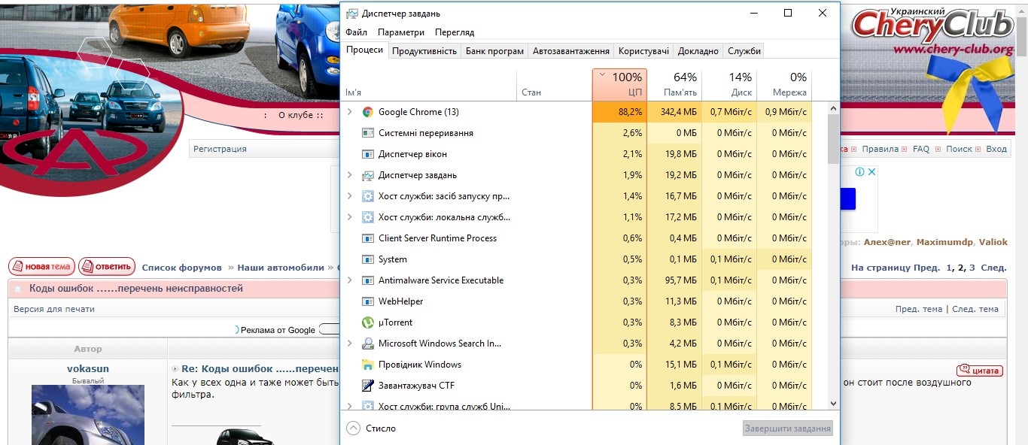Switch to the Користувачі tab
Screen dimensions: 1028x445
(x=643, y=51)
